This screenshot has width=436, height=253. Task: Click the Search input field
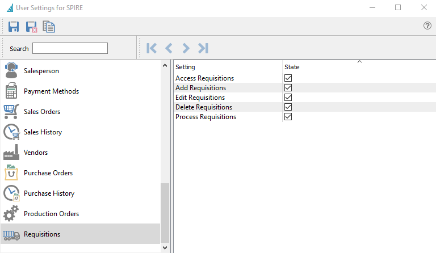pos(70,49)
